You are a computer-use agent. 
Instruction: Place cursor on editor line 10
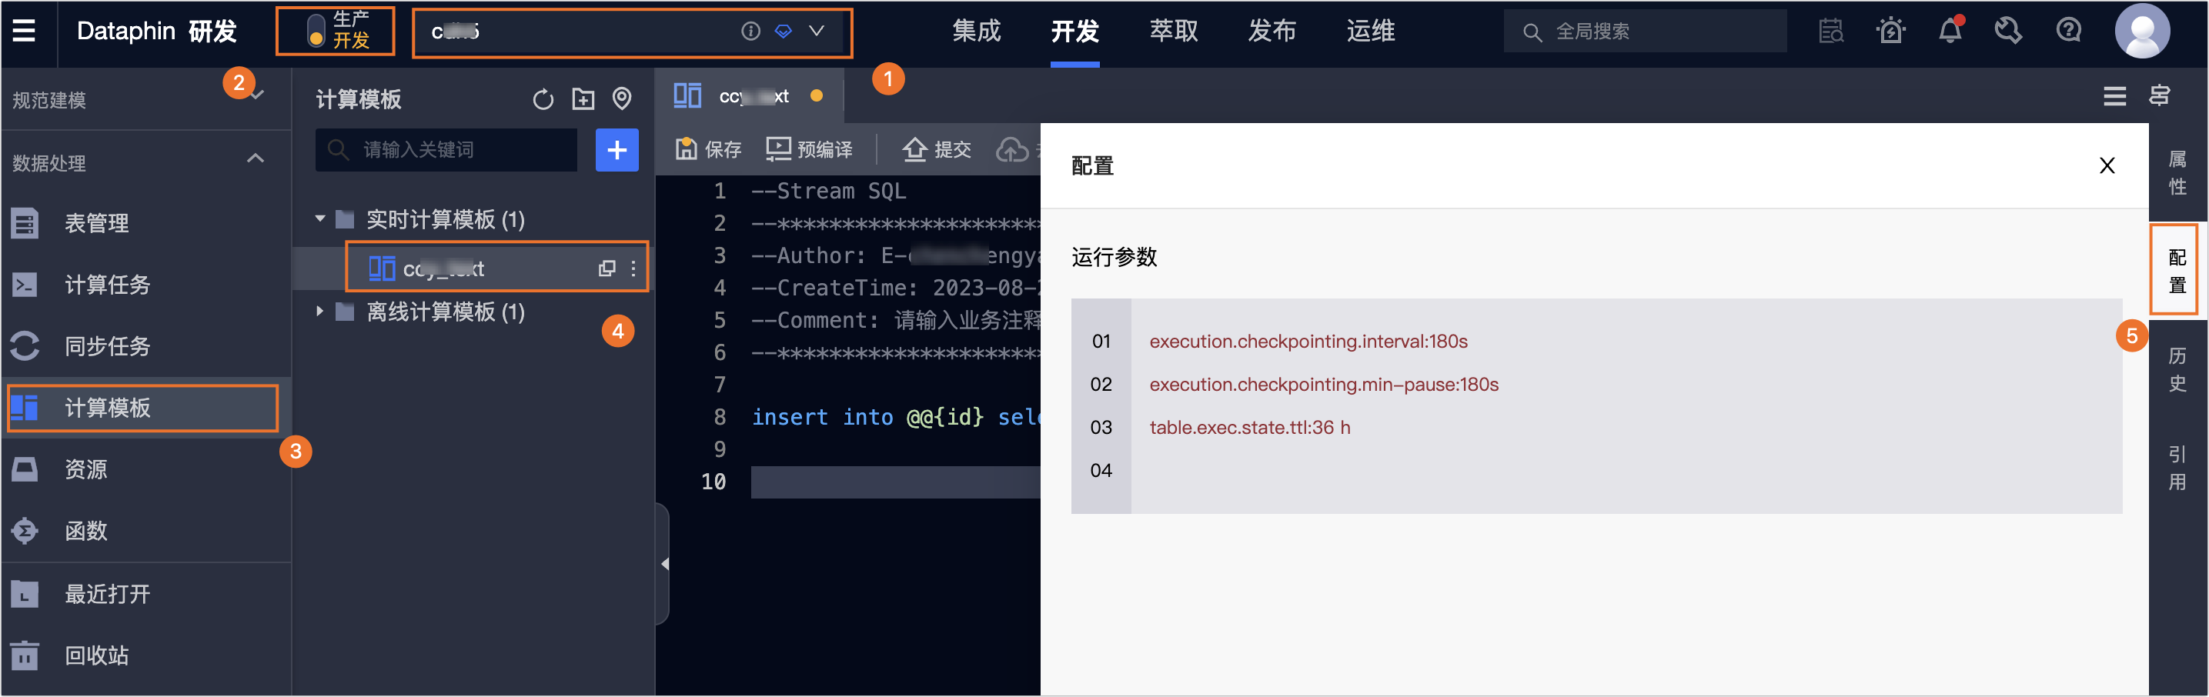895,482
